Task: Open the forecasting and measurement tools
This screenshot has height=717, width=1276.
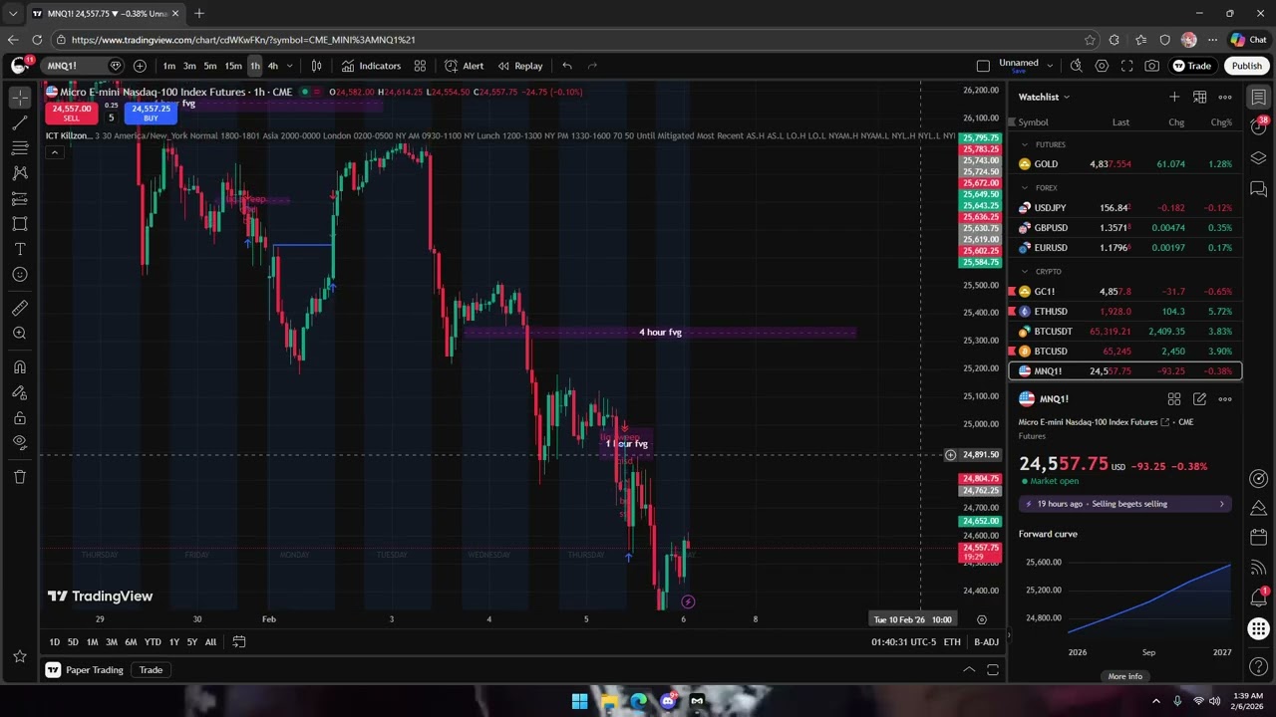Action: pos(20,198)
